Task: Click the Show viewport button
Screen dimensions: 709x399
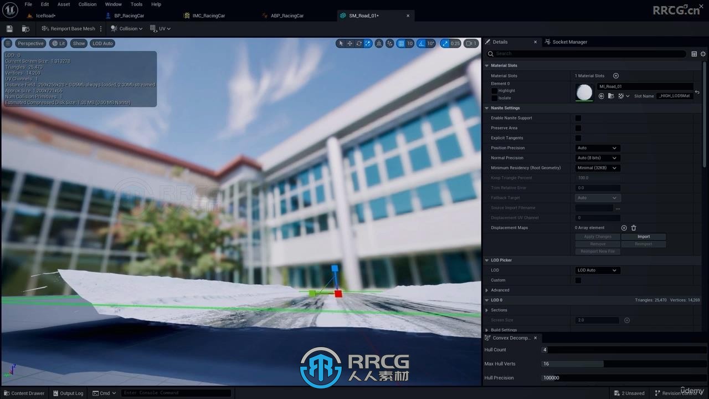Action: click(79, 43)
